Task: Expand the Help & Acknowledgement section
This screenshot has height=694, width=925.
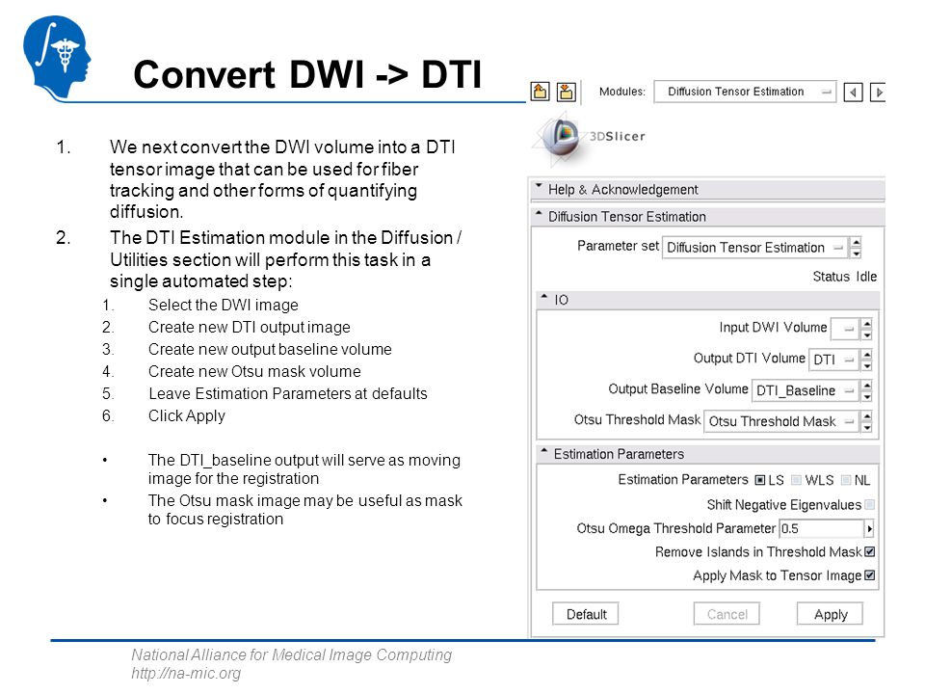Action: coord(707,190)
